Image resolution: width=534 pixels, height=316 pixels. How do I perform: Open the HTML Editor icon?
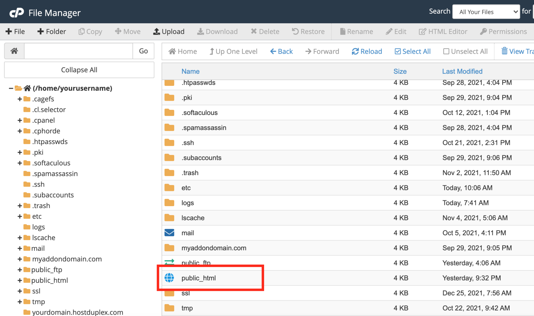click(422, 31)
